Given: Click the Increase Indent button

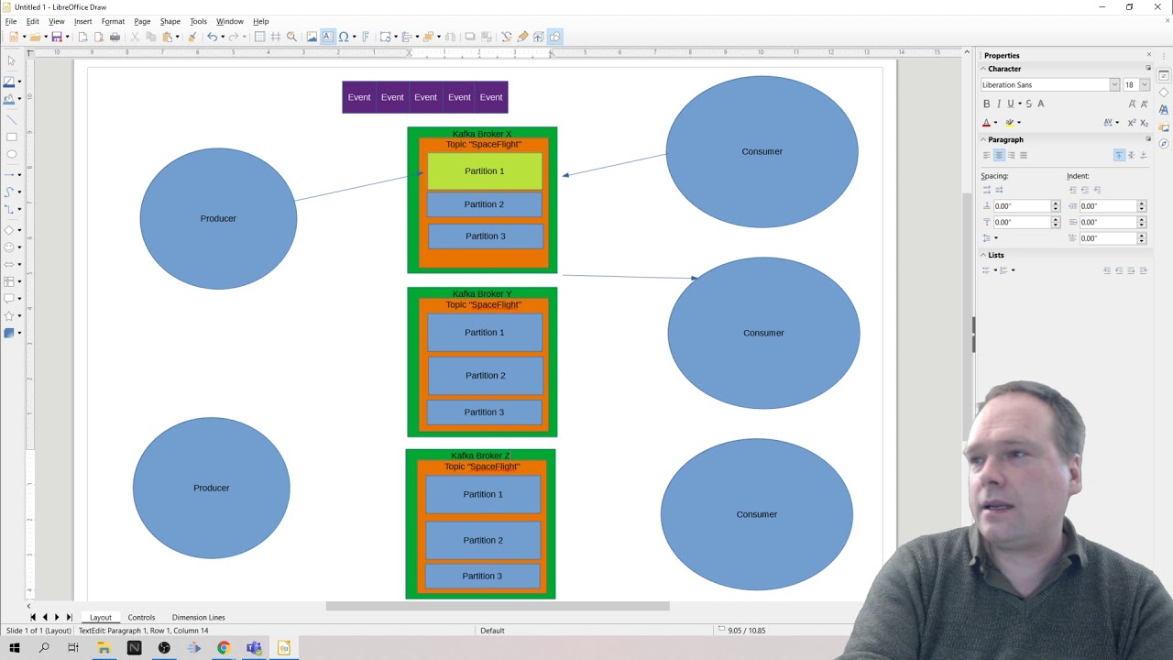Looking at the screenshot, I should pos(1073,190).
